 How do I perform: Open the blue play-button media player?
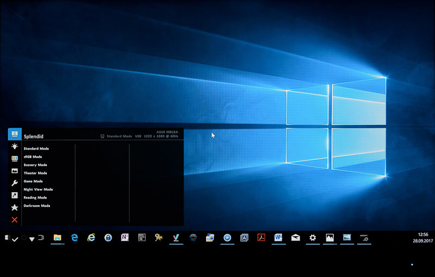pos(227,238)
